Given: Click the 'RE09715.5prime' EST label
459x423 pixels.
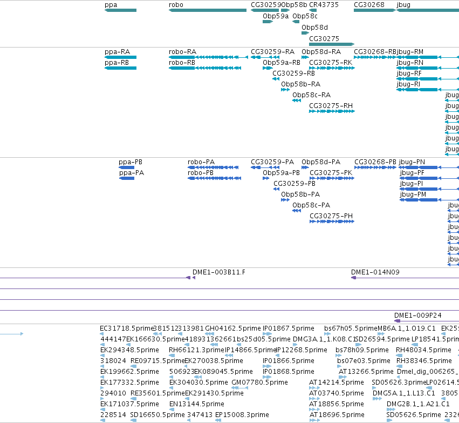Looking at the screenshot, I should (157, 361).
